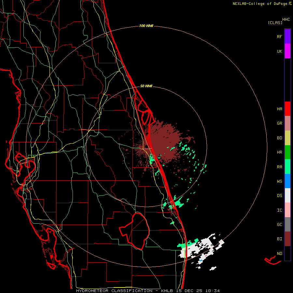Click the GR pink legend swatch
Viewport: 293px width, 293px height.
click(x=287, y=123)
